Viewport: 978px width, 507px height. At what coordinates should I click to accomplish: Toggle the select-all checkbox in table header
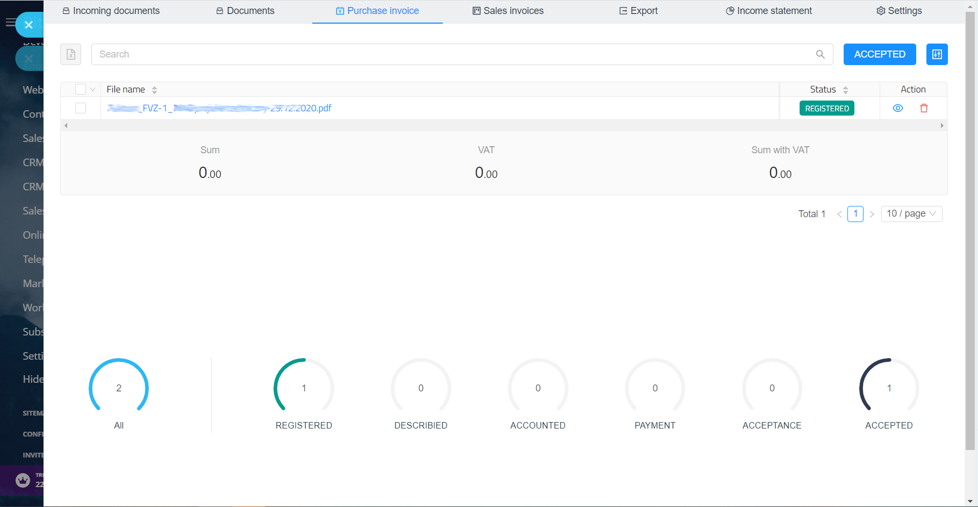pos(81,89)
